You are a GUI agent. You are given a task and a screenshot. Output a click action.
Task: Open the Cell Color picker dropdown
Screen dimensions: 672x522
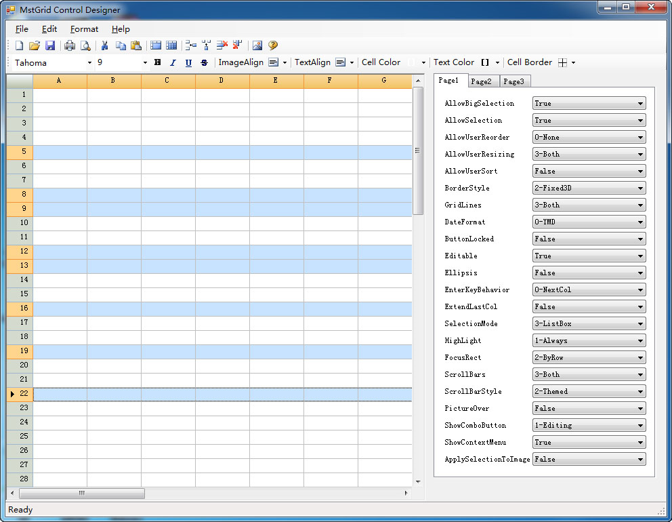pyautogui.click(x=423, y=62)
